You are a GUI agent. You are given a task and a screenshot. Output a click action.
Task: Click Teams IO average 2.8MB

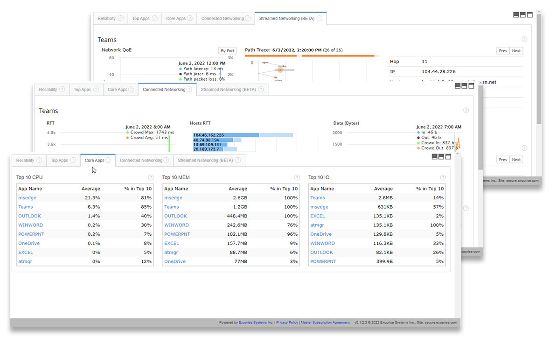(385, 197)
